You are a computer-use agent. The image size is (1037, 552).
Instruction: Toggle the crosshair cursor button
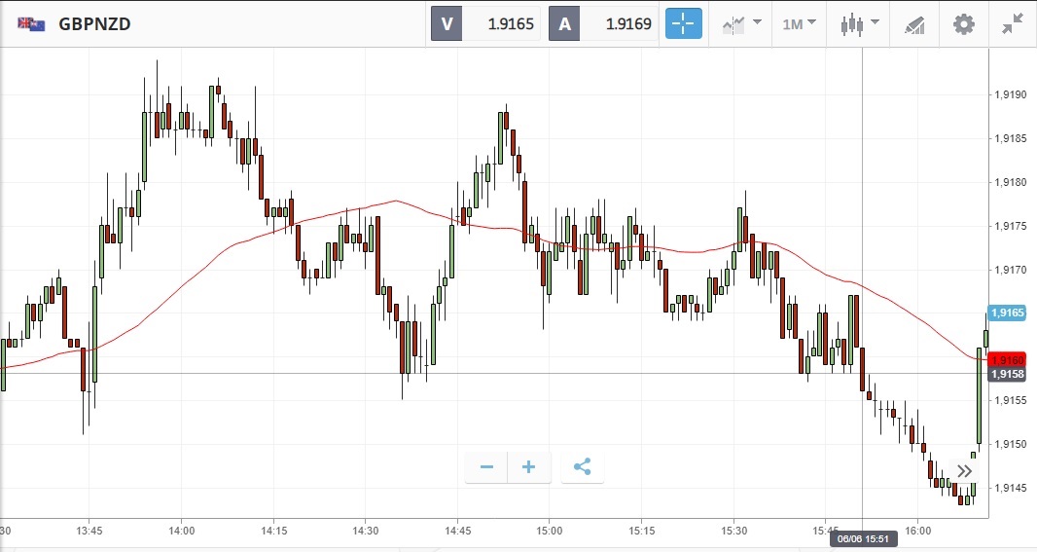point(683,23)
